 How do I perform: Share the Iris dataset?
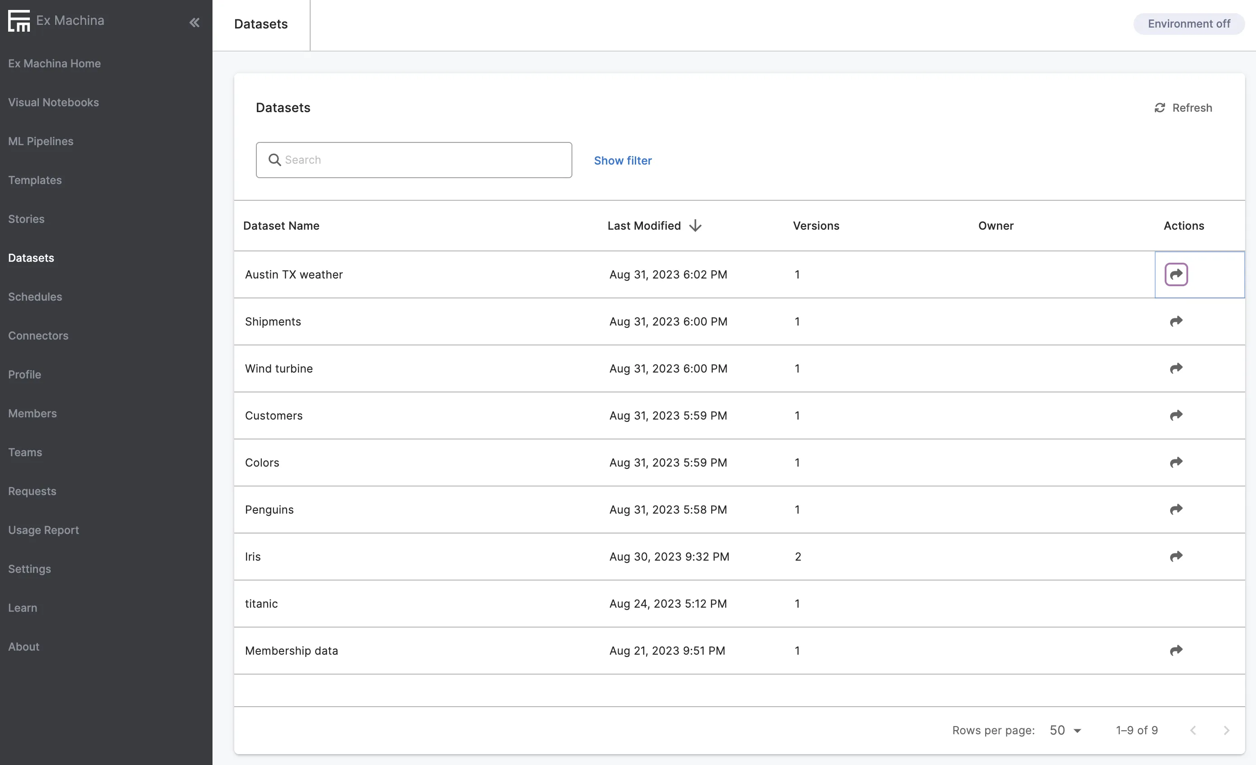pyautogui.click(x=1176, y=556)
